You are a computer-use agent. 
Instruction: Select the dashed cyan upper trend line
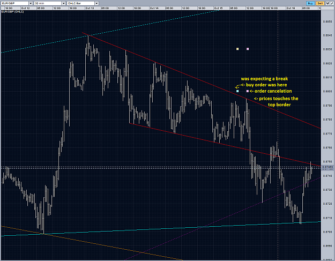[110, 31]
